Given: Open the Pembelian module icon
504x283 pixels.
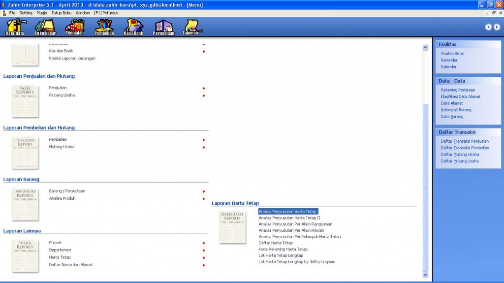Looking at the screenshot, I should [x=104, y=27].
